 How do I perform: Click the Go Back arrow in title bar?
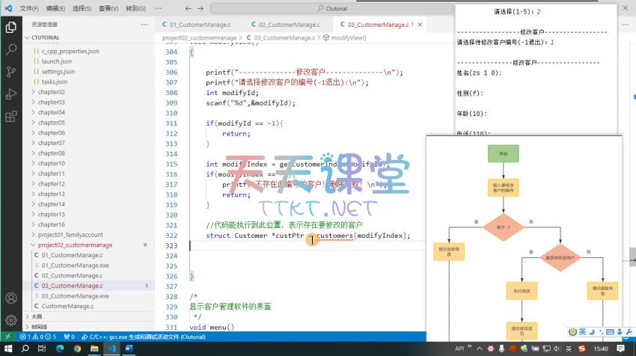(x=188, y=8)
